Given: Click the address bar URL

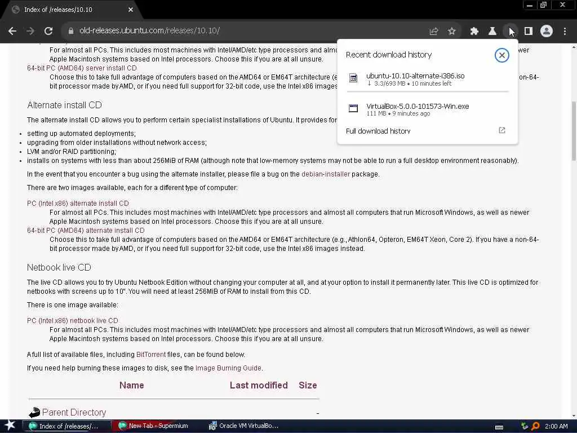Looking at the screenshot, I should [149, 30].
